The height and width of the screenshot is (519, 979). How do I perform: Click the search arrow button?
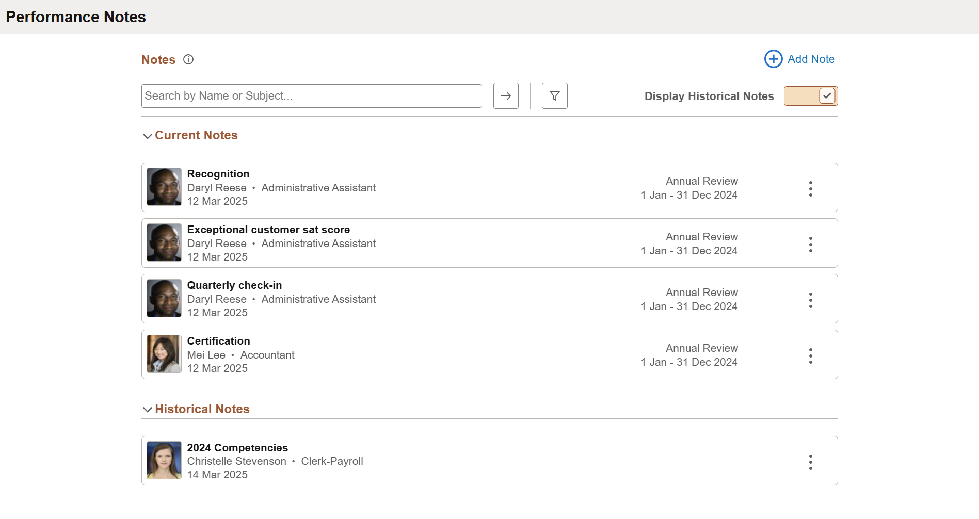click(x=506, y=96)
